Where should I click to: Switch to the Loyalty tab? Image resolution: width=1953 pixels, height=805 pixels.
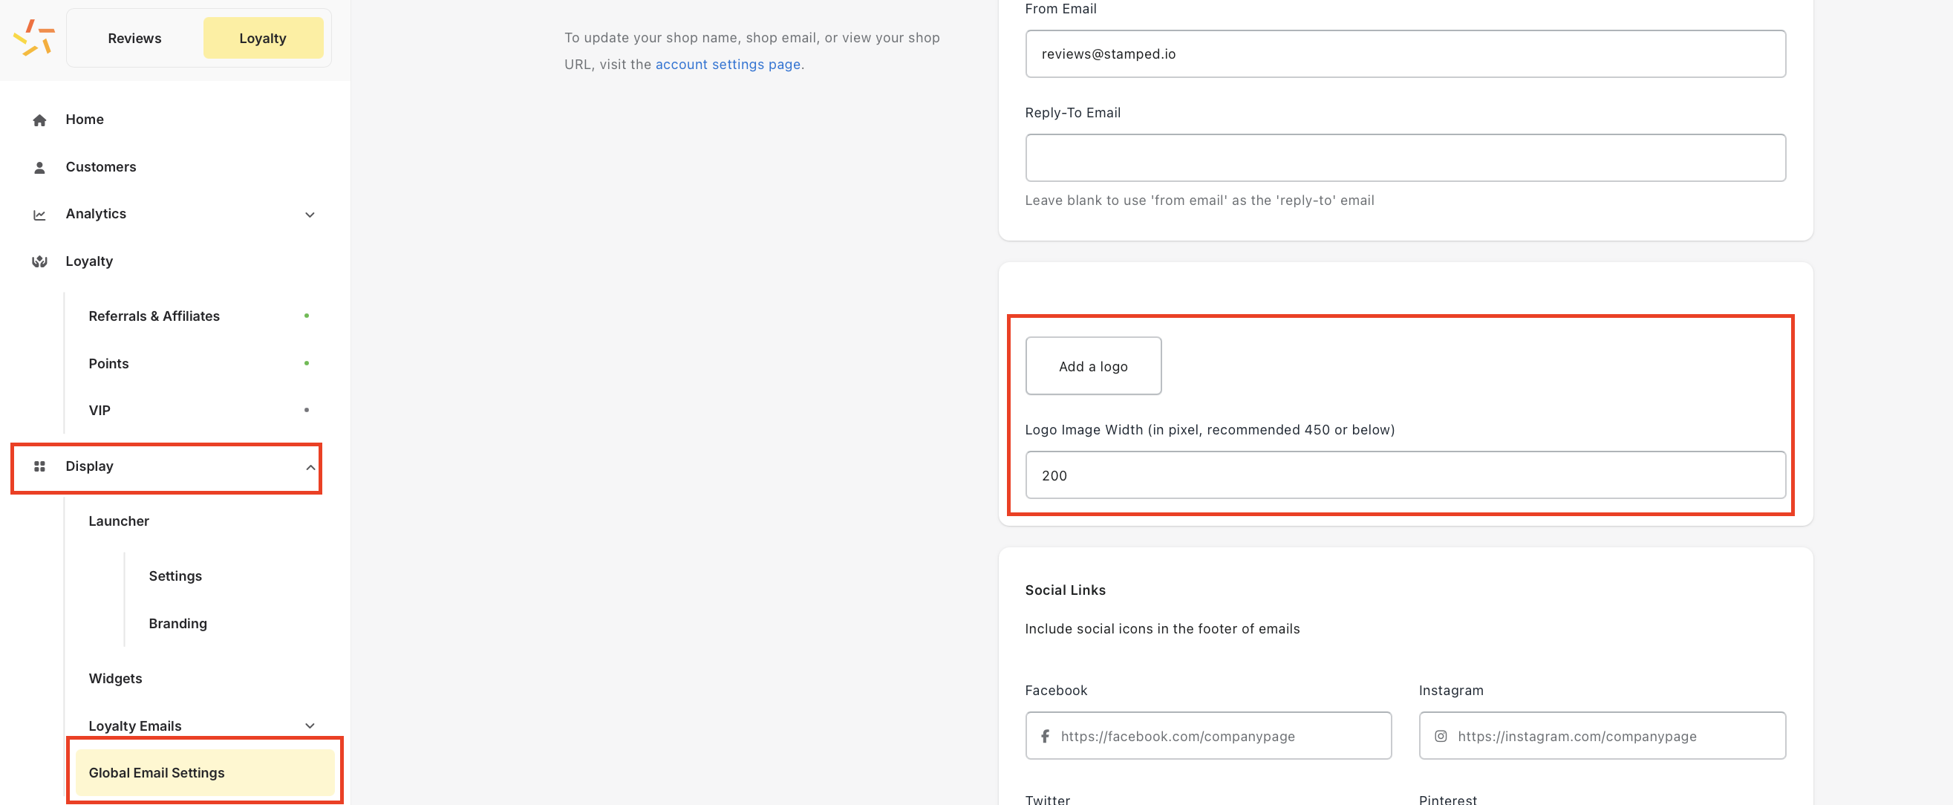coord(263,38)
